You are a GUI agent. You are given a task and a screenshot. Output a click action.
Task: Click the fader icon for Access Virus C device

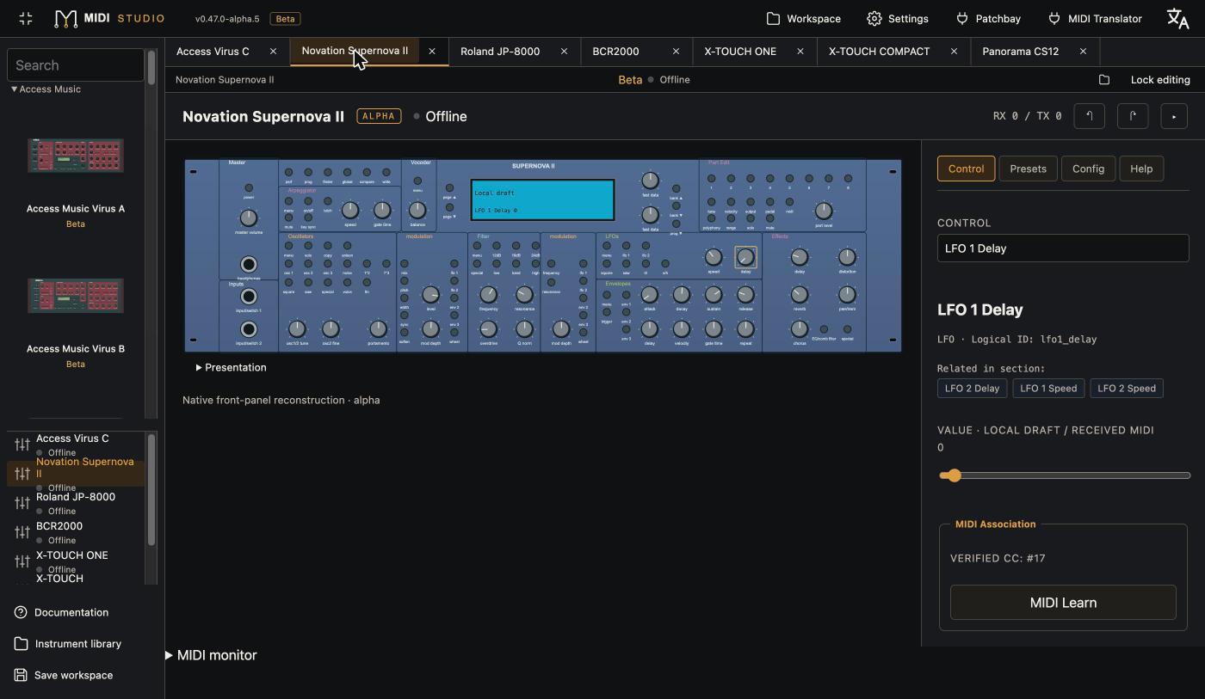click(x=22, y=445)
